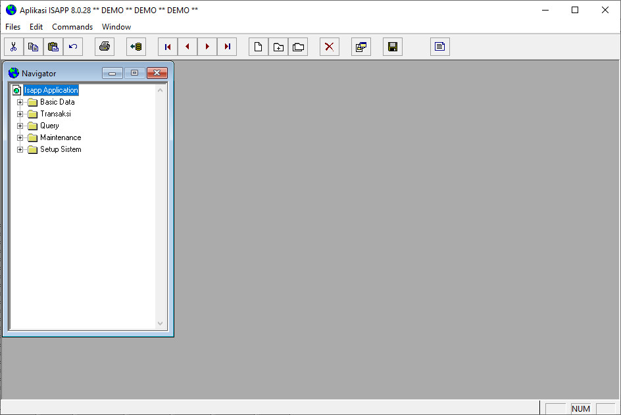Screen dimensions: 621x415
Task: Click the Print icon in toolbar
Action: click(104, 47)
